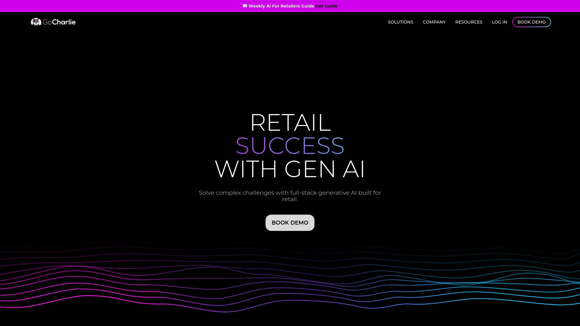
Task: Click the Solve complex challenges subtitle text
Action: tap(290, 193)
